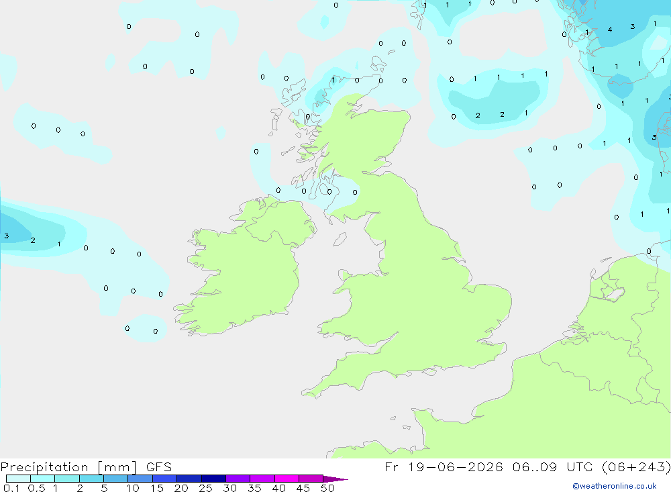Pick the 15–20 mm legend swatch
This screenshot has width=671, height=492.
pyautogui.click(x=164, y=479)
